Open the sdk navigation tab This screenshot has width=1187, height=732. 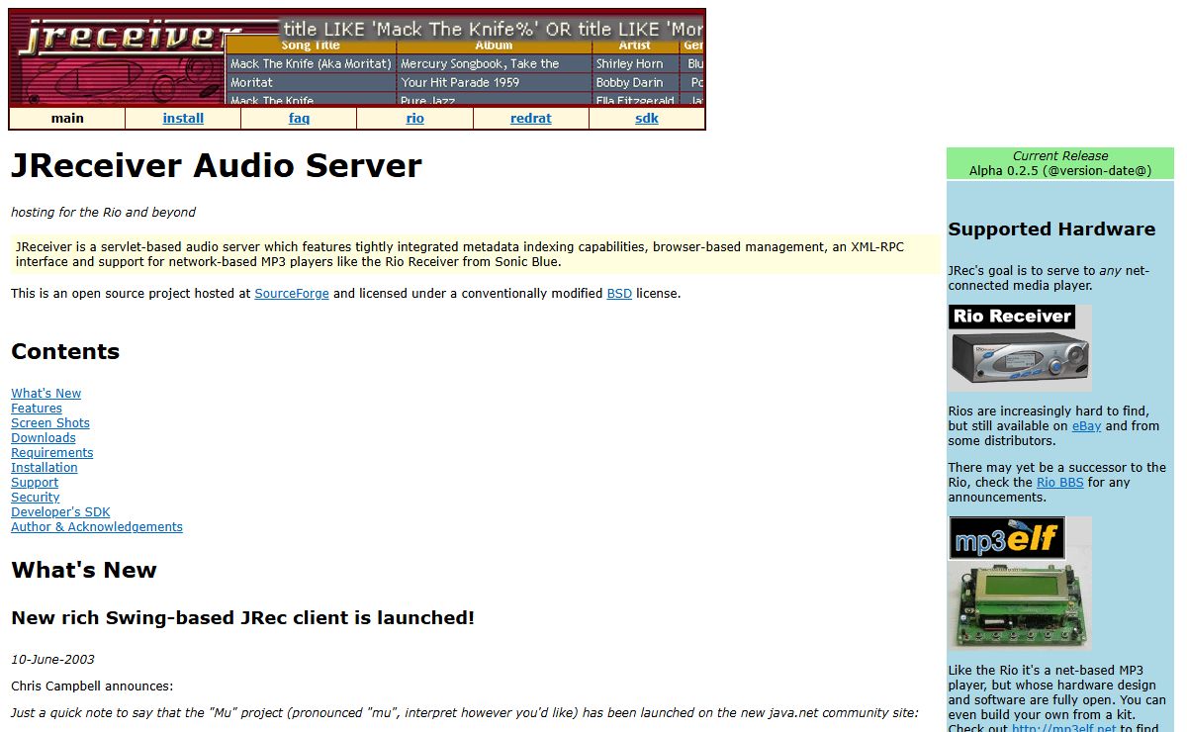[x=647, y=119]
